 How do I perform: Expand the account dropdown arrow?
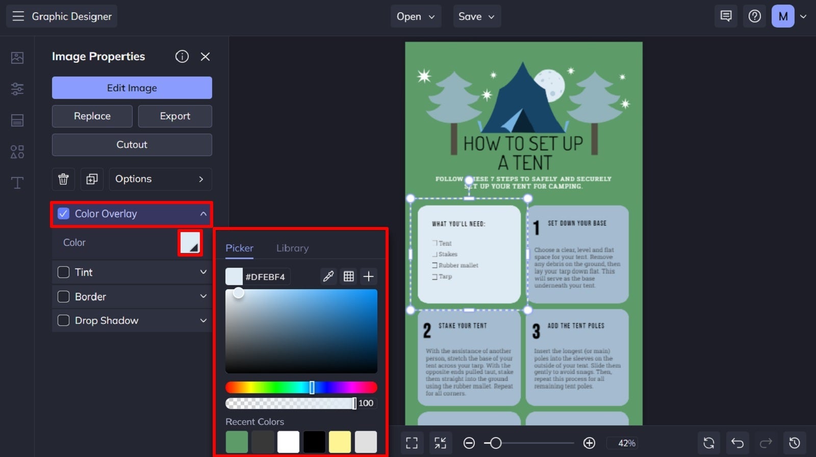point(803,16)
